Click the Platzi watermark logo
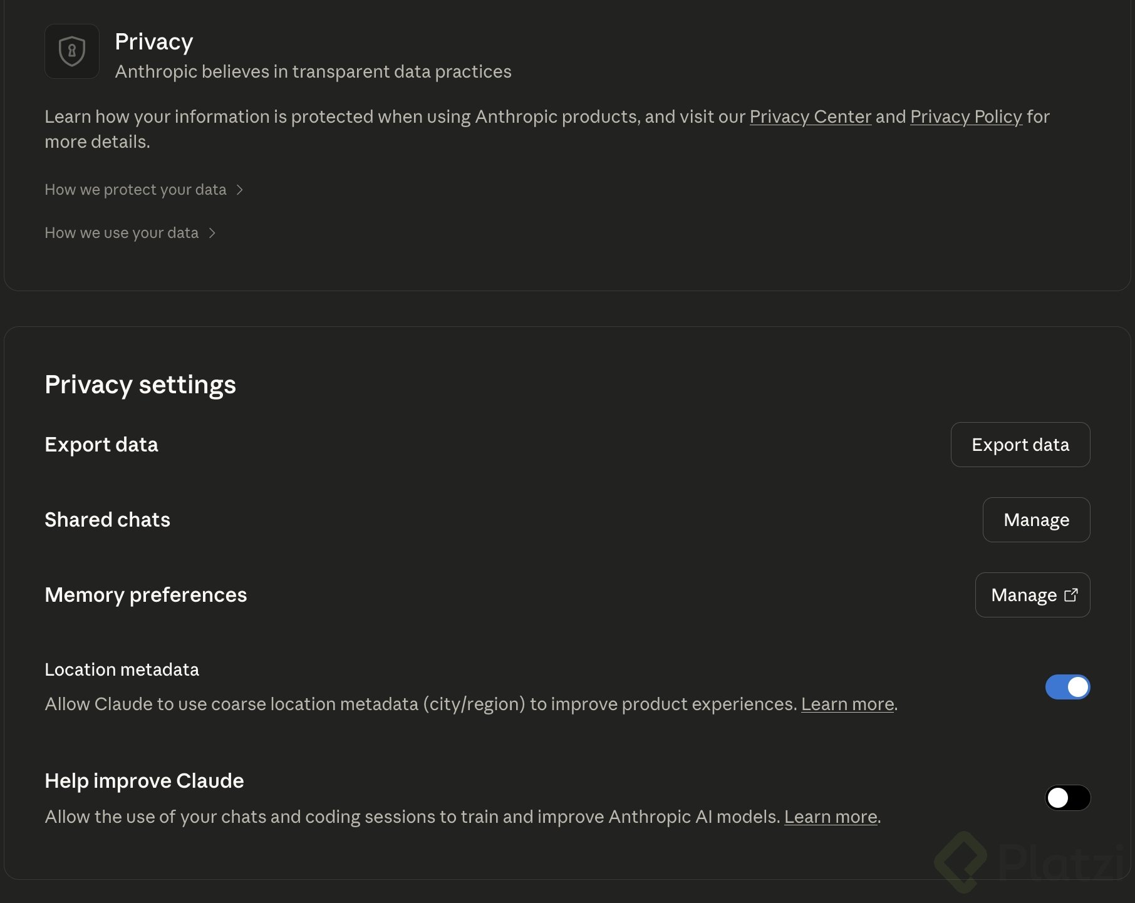 tap(962, 862)
